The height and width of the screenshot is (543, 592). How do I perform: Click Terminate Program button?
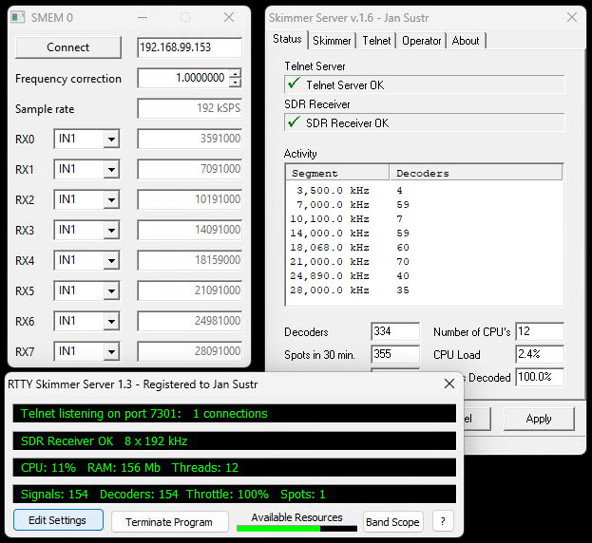click(170, 521)
